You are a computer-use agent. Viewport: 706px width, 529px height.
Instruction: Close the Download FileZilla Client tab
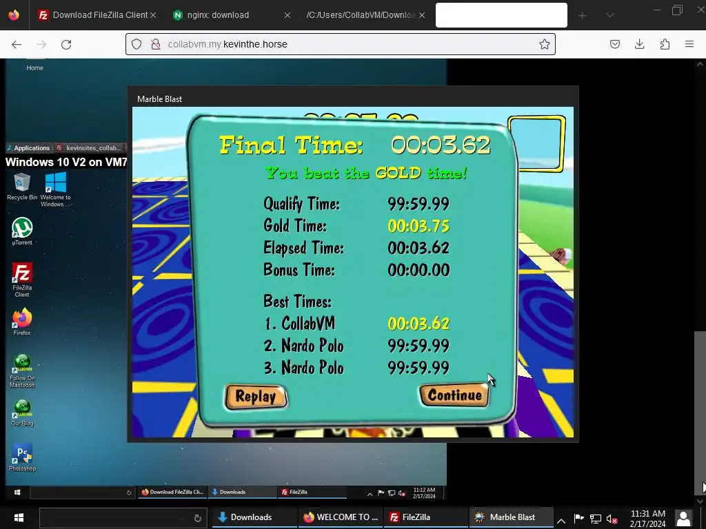click(x=153, y=15)
